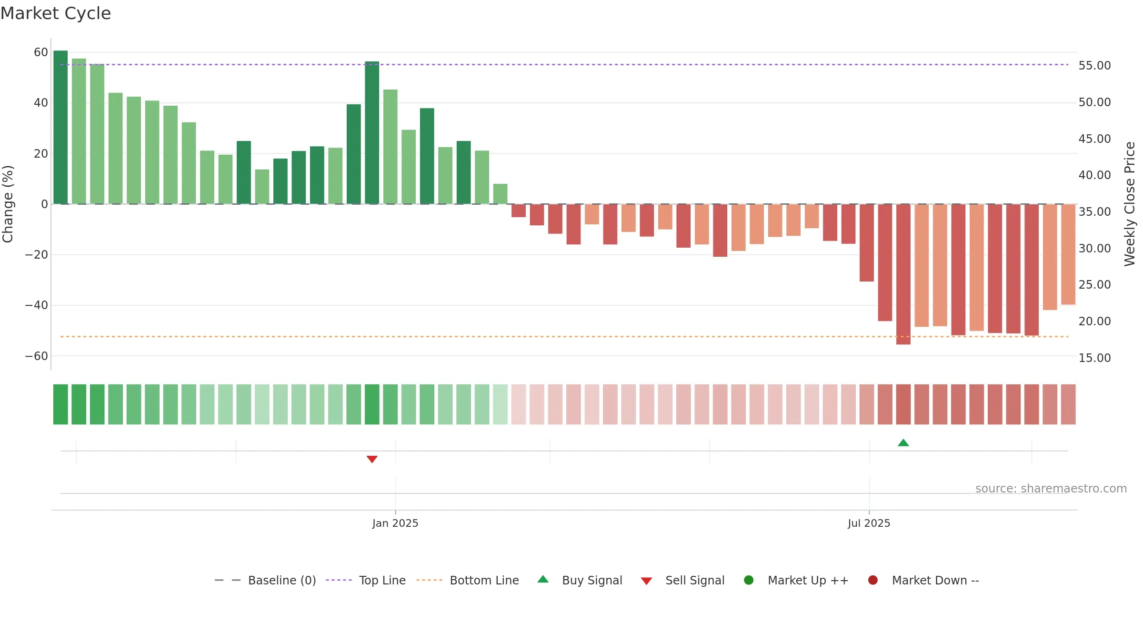Click the Weekly Close Price axis title
Image resolution: width=1143 pixels, height=643 pixels.
(x=1130, y=204)
